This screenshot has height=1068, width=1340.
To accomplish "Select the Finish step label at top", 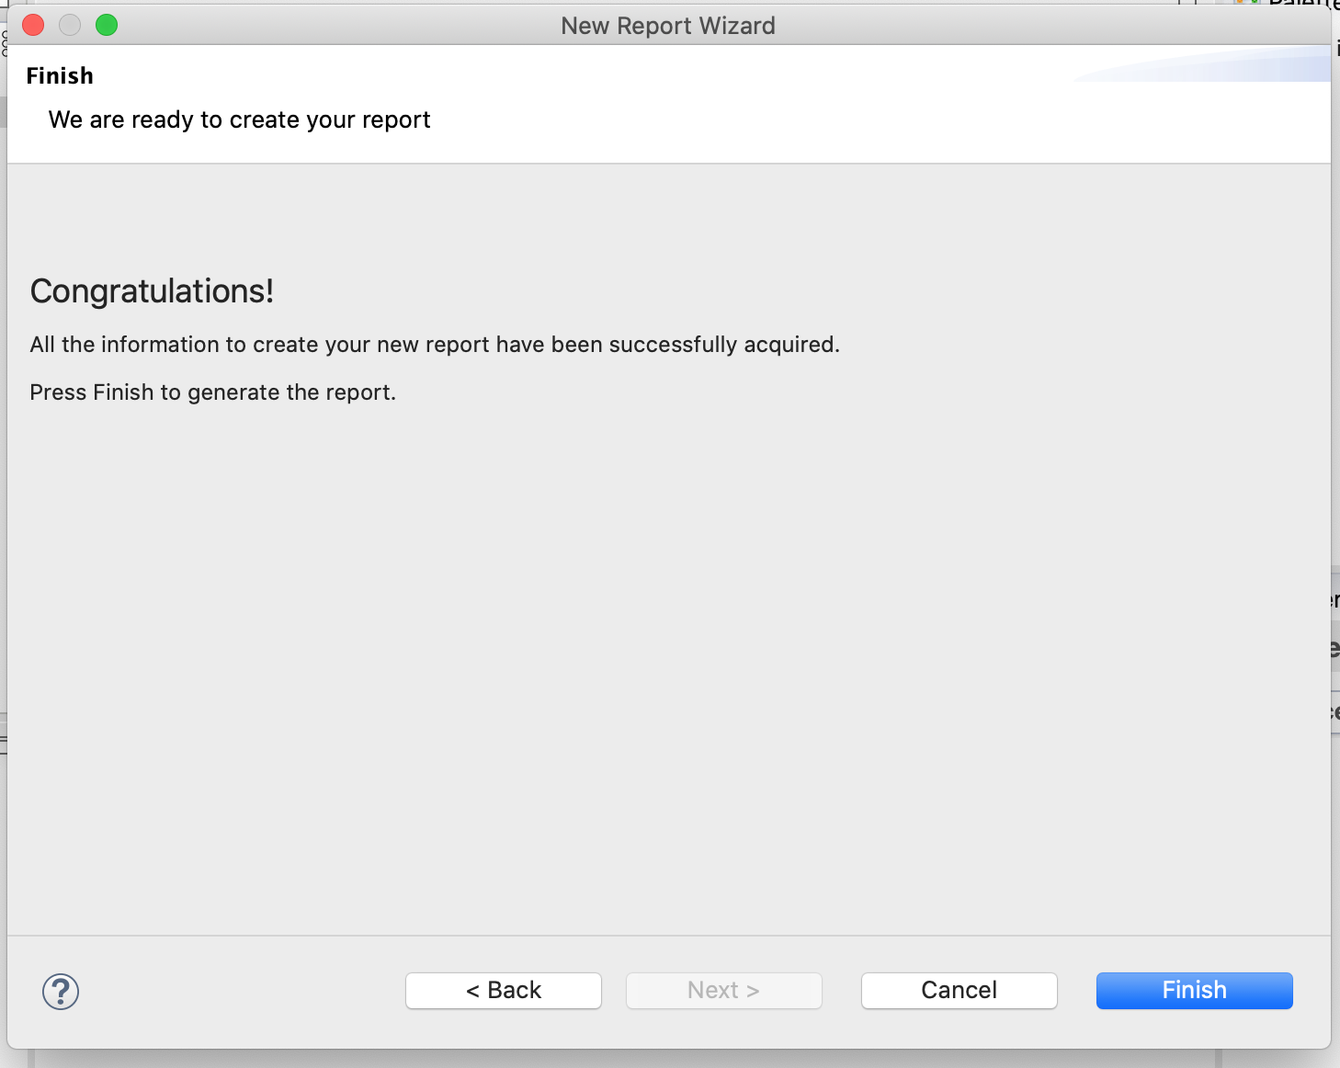I will (60, 75).
